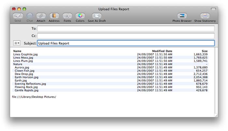The height and width of the screenshot is (131, 228).
Task: Open the Colors wheel icon
Action: pyautogui.click(x=80, y=16)
